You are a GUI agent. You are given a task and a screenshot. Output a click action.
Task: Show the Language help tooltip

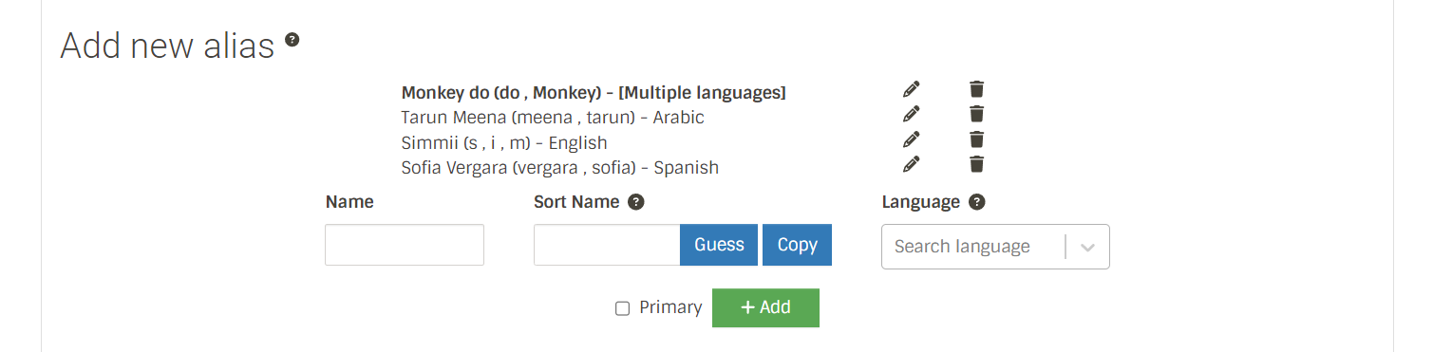976,202
